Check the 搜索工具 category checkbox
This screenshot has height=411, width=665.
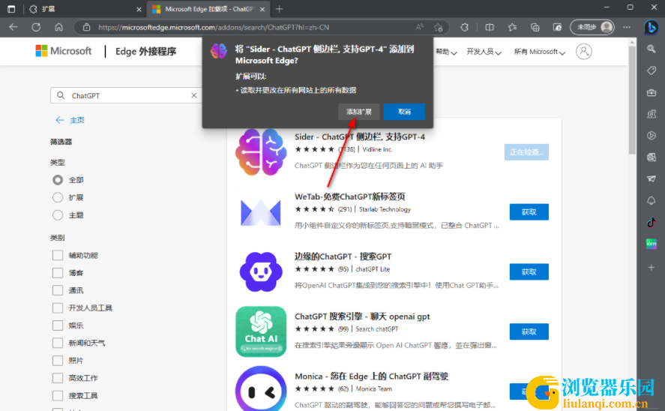(x=58, y=396)
